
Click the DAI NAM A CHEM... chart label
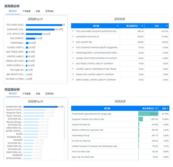coord(15,79)
